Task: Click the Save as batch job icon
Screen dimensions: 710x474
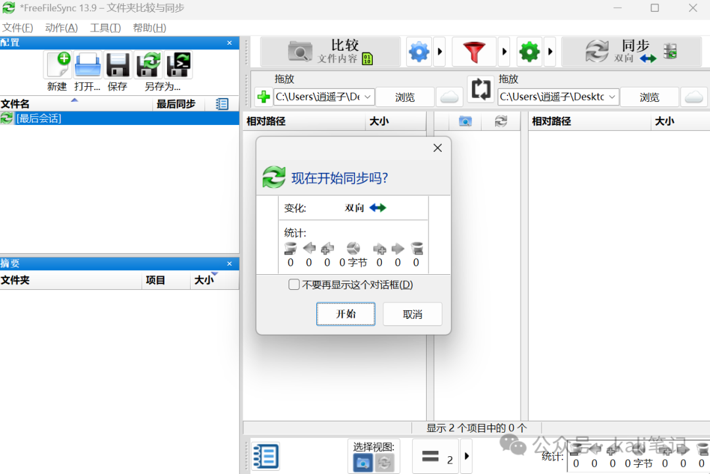Action: [x=178, y=66]
